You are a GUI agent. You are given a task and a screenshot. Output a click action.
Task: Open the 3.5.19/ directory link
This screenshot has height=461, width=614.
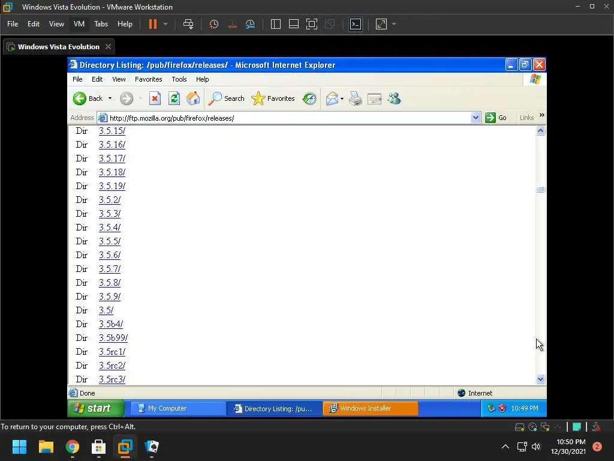[x=112, y=186]
